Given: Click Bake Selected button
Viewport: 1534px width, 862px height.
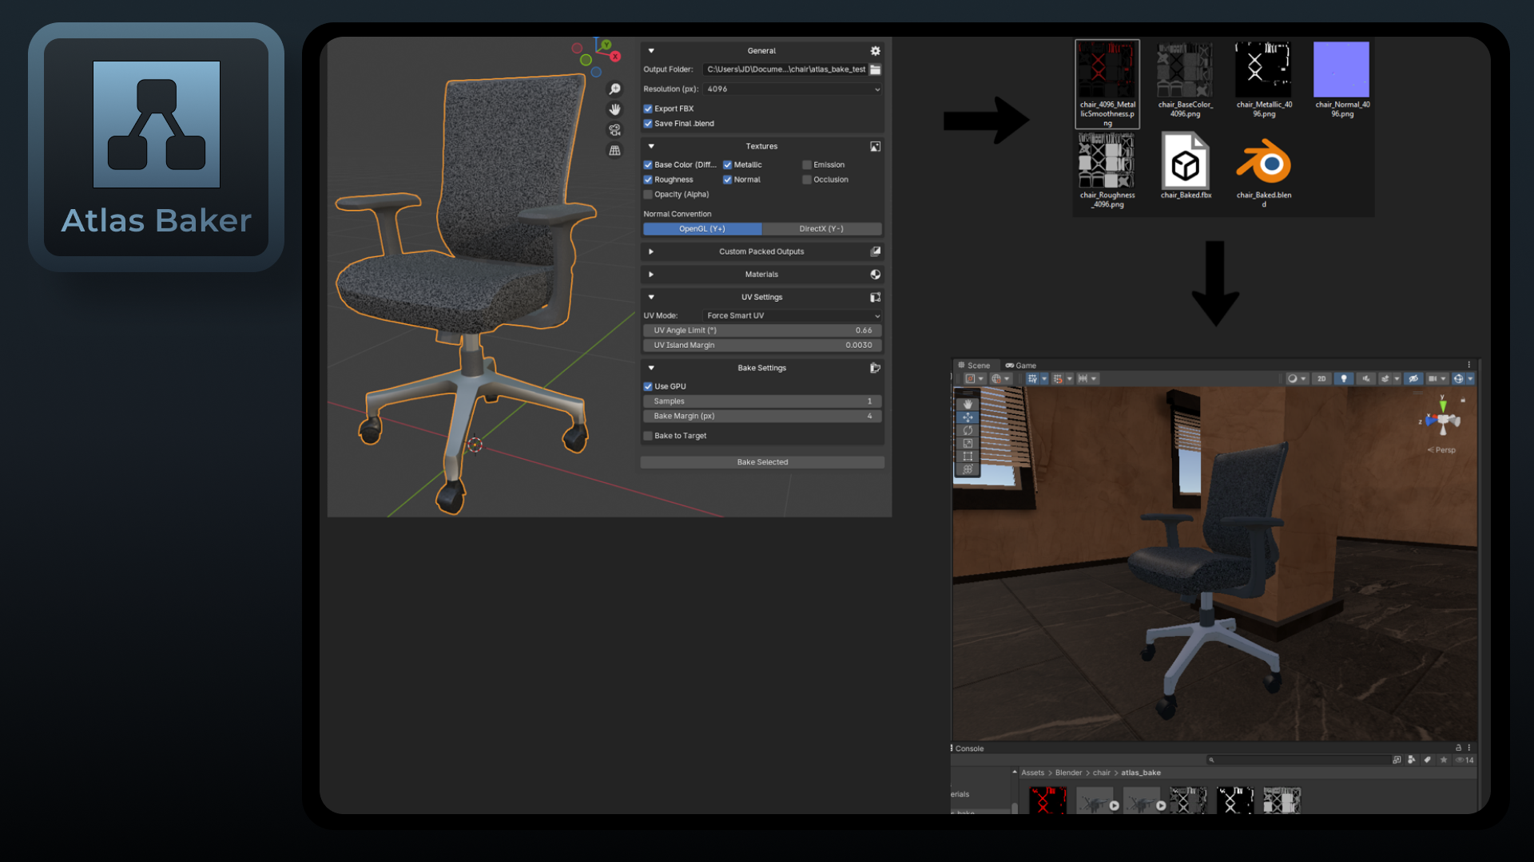Looking at the screenshot, I should pyautogui.click(x=762, y=462).
